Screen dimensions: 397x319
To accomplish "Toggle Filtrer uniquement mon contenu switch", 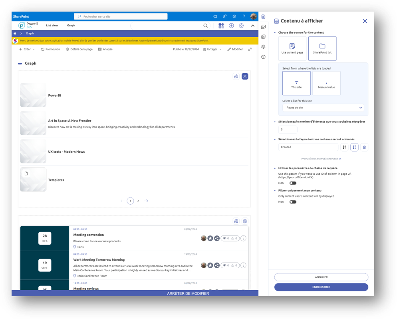I will point(293,202).
